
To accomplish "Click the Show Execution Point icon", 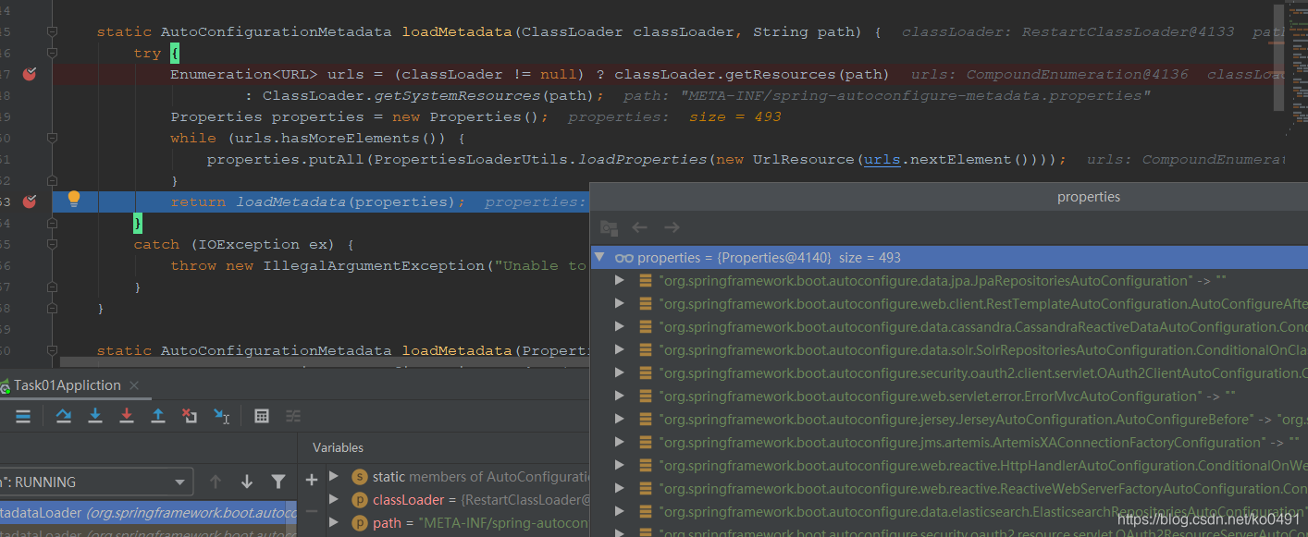I will pos(23,416).
